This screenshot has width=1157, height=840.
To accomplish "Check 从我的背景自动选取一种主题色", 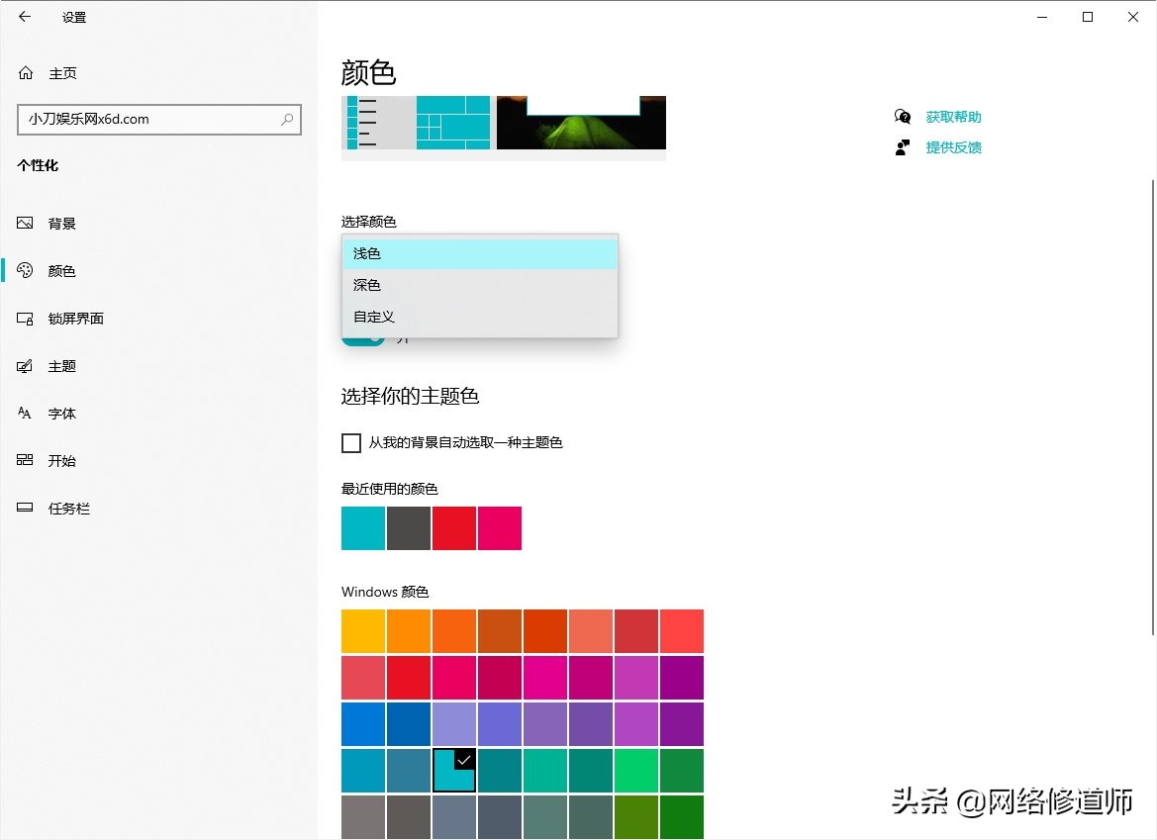I will (351, 442).
